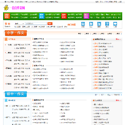
Task: Open the 小学·作文 section heading
Action: click(16, 33)
